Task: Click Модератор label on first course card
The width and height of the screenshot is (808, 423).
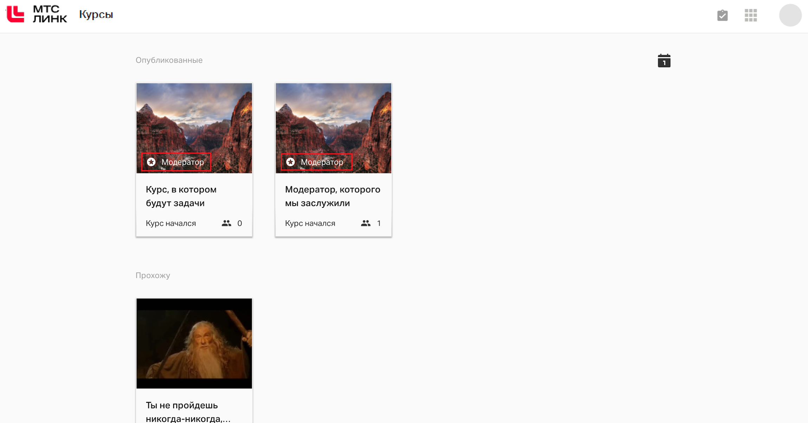Action: pyautogui.click(x=182, y=162)
